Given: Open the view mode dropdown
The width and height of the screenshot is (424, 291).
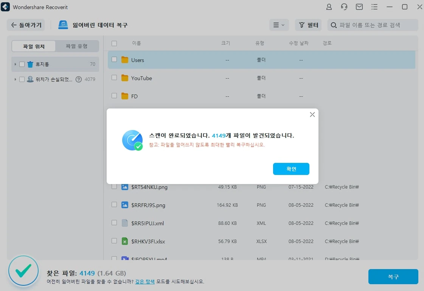Looking at the screenshot, I should 279,25.
